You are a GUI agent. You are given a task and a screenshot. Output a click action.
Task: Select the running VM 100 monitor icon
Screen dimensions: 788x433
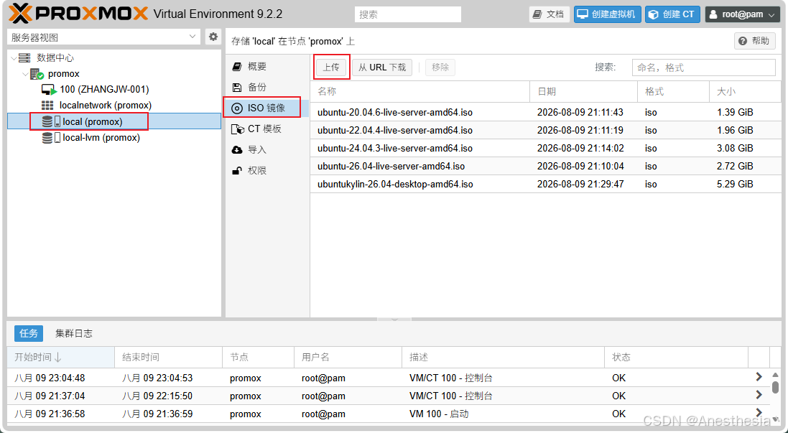[x=49, y=90]
